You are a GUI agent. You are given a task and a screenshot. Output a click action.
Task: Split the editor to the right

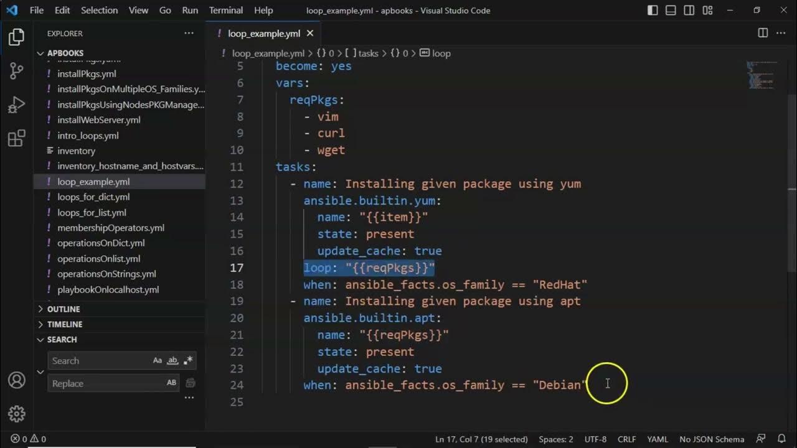pos(763,33)
